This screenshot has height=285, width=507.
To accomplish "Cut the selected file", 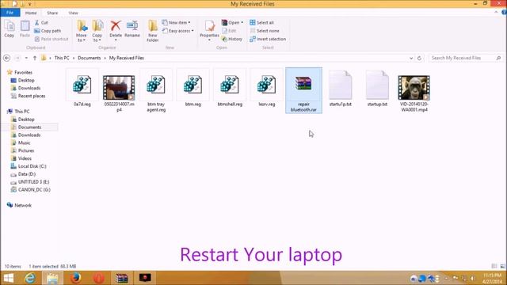I will coord(41,23).
